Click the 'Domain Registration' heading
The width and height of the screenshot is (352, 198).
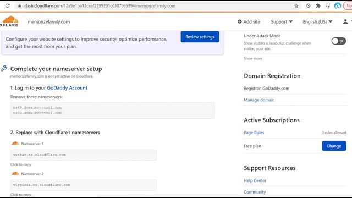click(x=272, y=76)
